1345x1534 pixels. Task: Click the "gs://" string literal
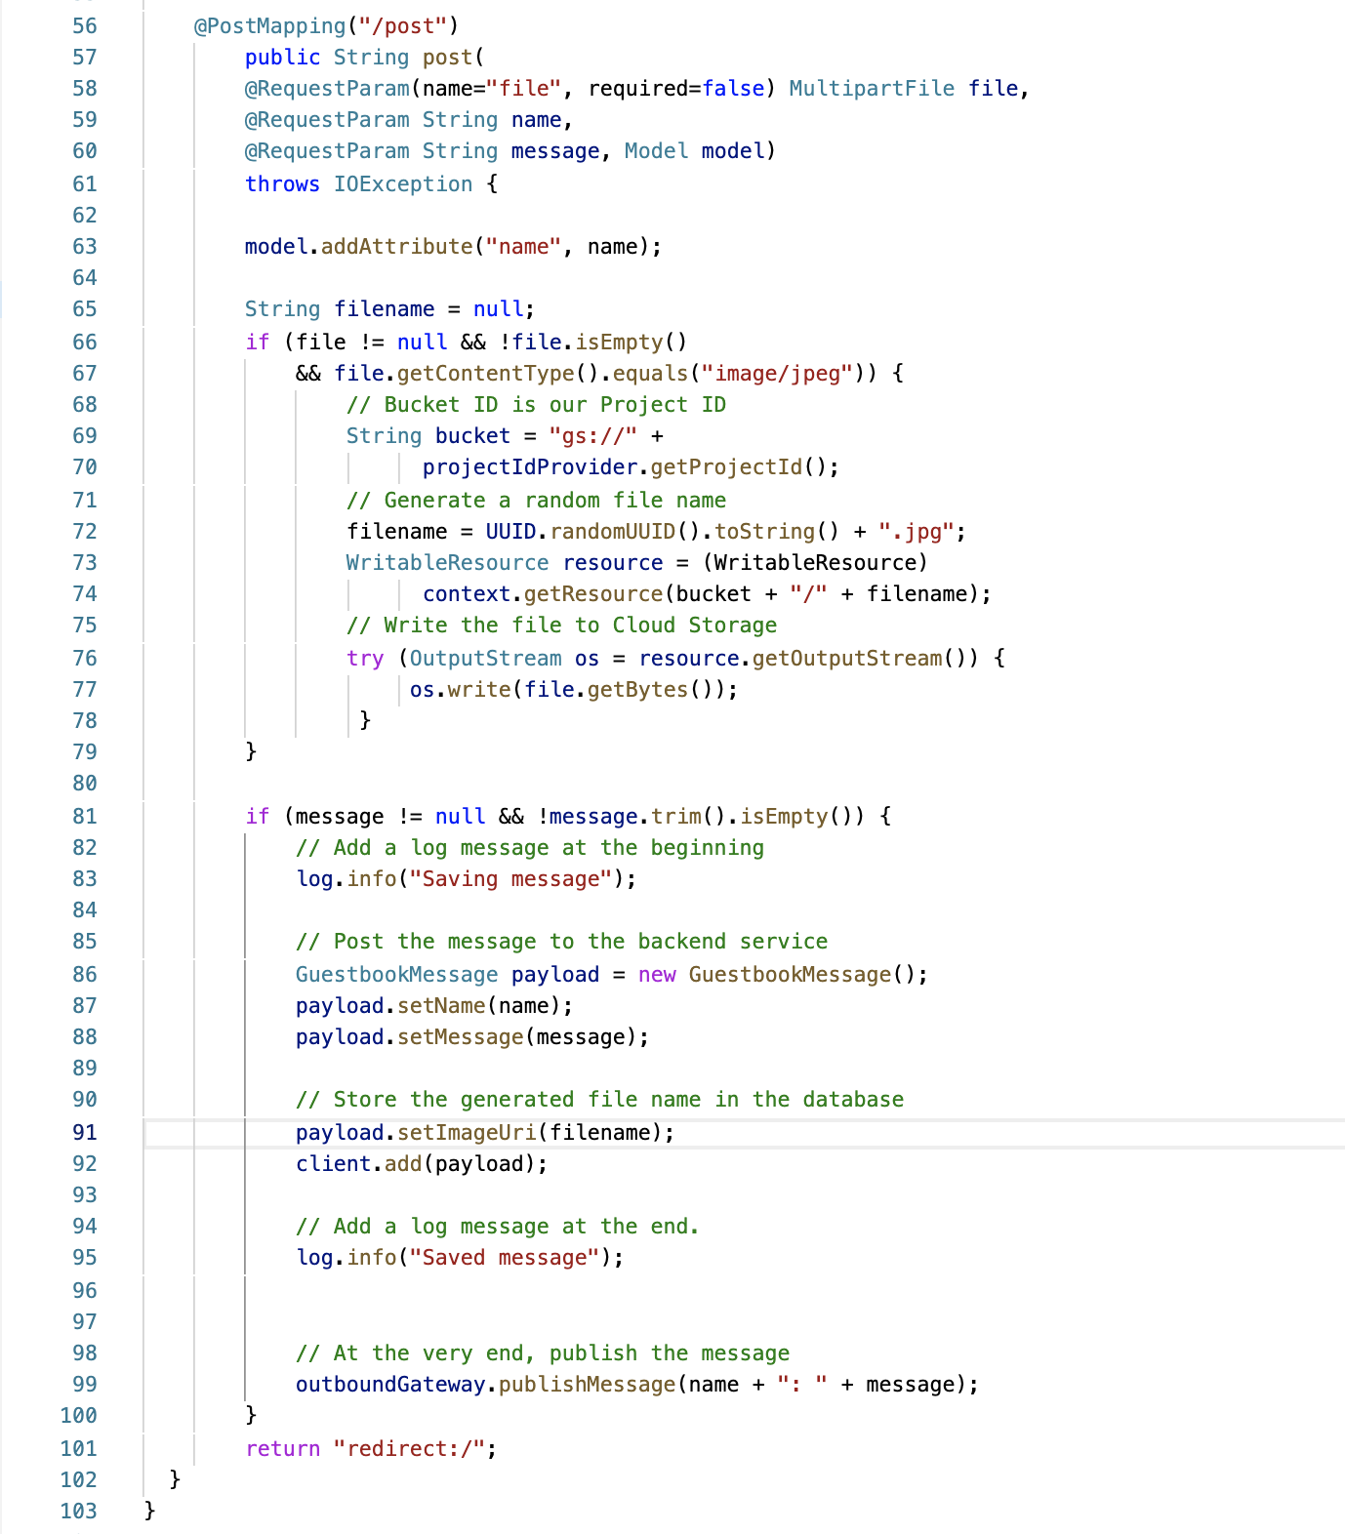click(x=593, y=435)
